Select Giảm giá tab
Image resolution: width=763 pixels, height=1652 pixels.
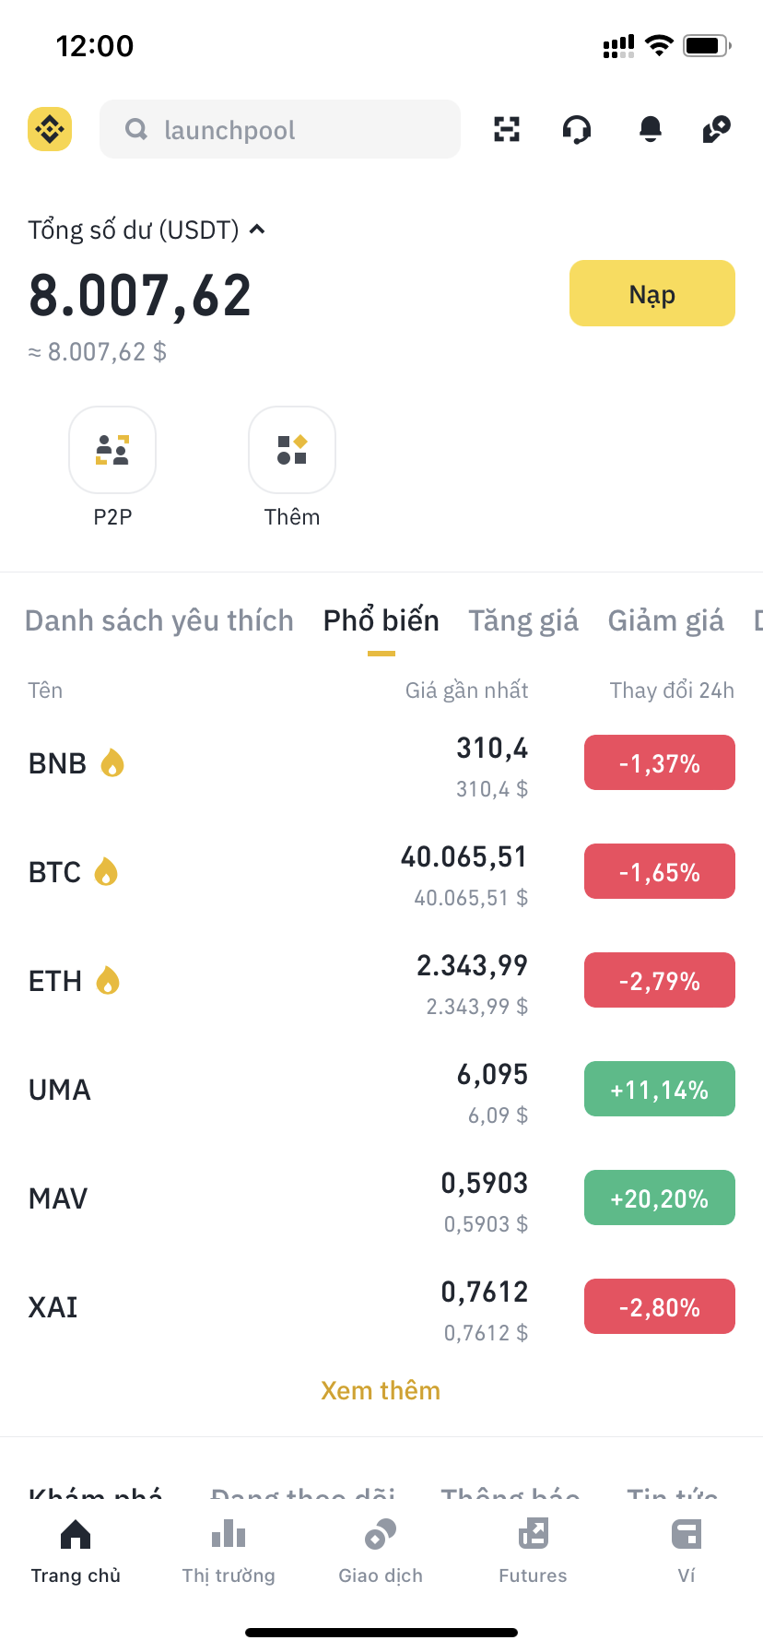click(x=665, y=620)
